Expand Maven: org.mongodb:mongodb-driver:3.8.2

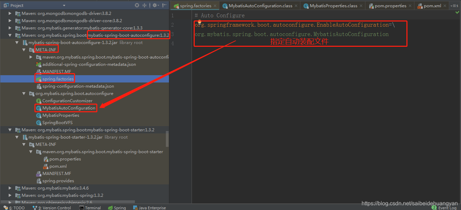click(x=10, y=14)
